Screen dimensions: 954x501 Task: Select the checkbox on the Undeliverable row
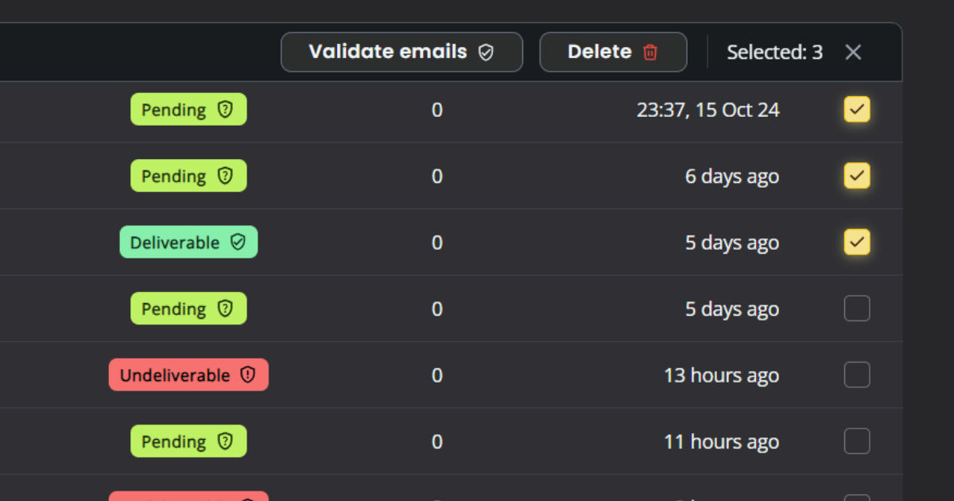click(x=856, y=375)
